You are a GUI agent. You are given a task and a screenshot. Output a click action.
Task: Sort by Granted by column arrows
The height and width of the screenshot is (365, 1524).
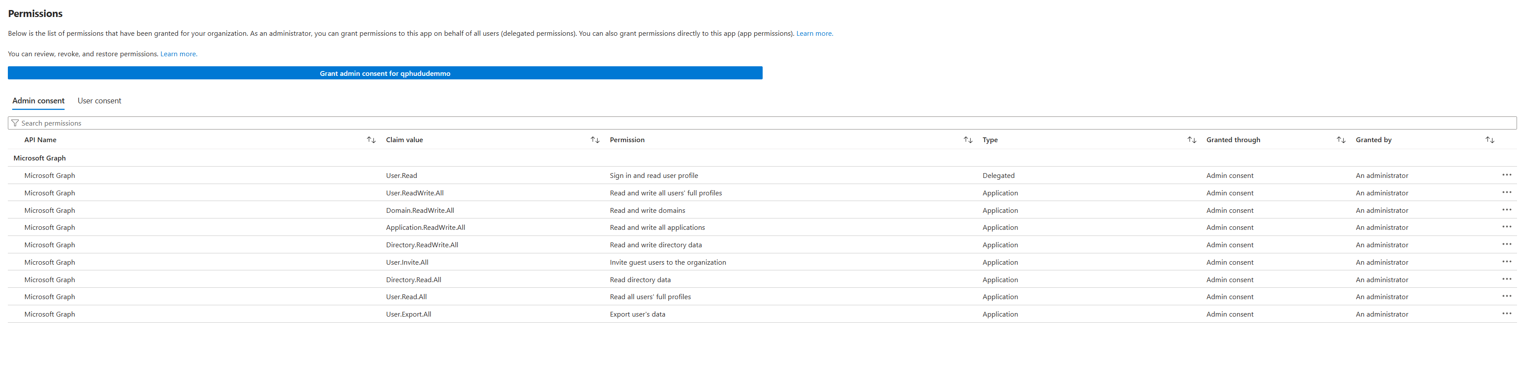click(1489, 140)
